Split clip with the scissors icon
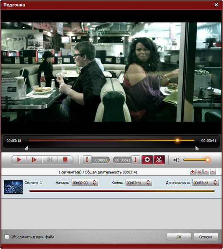223x249 pixels. click(x=159, y=160)
